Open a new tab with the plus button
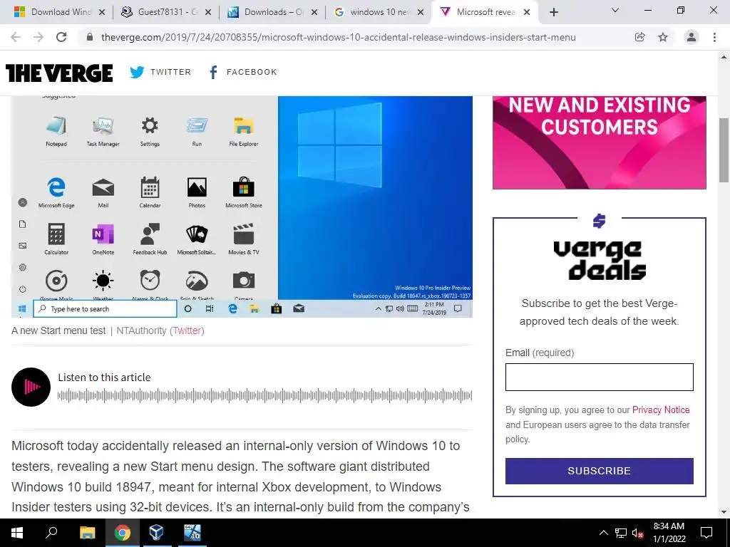 (x=553, y=12)
